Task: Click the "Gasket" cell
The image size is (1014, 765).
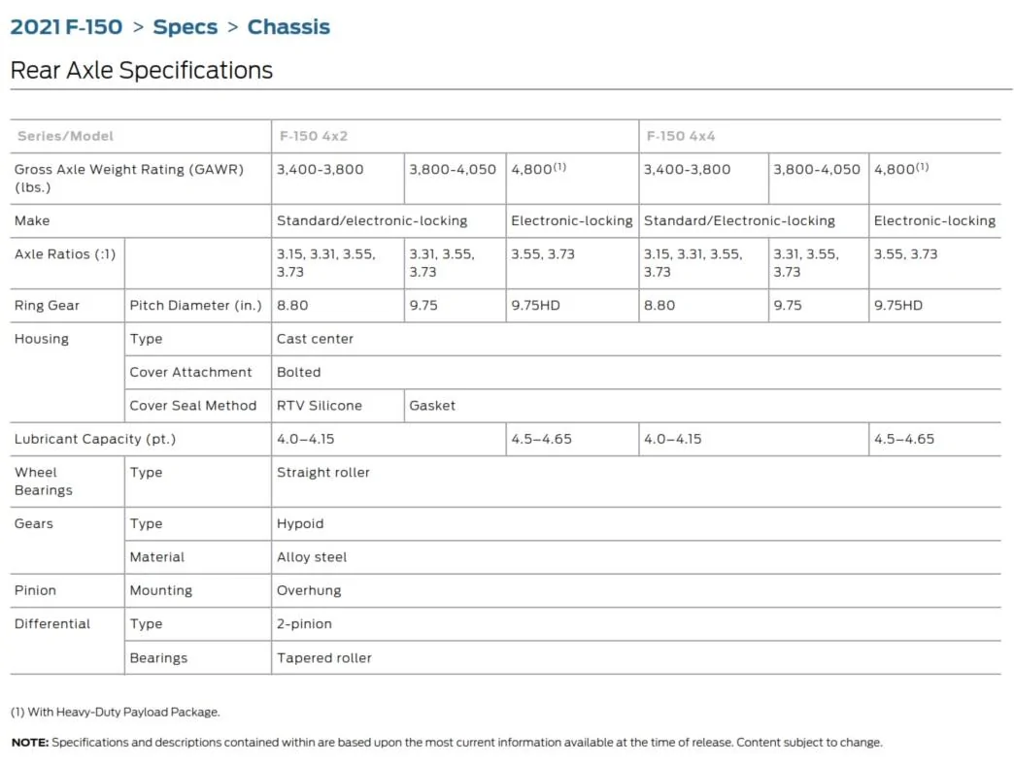Action: [x=432, y=406]
